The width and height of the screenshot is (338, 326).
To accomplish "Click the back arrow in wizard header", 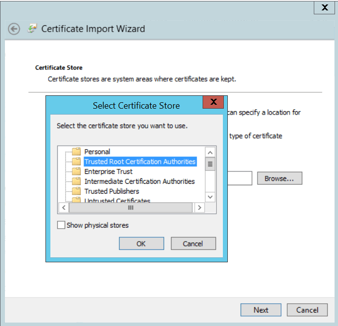I will pyautogui.click(x=14, y=29).
